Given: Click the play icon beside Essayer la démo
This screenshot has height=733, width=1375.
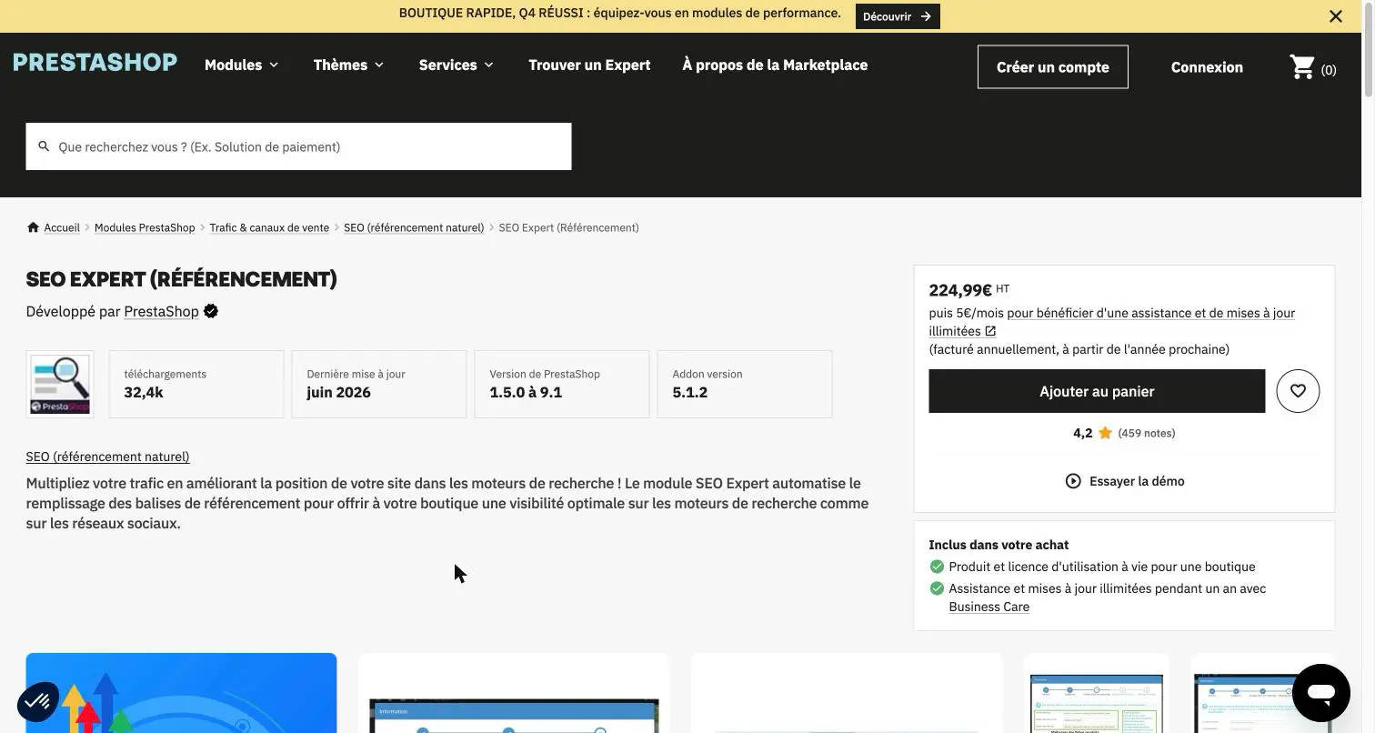Looking at the screenshot, I should point(1073,481).
